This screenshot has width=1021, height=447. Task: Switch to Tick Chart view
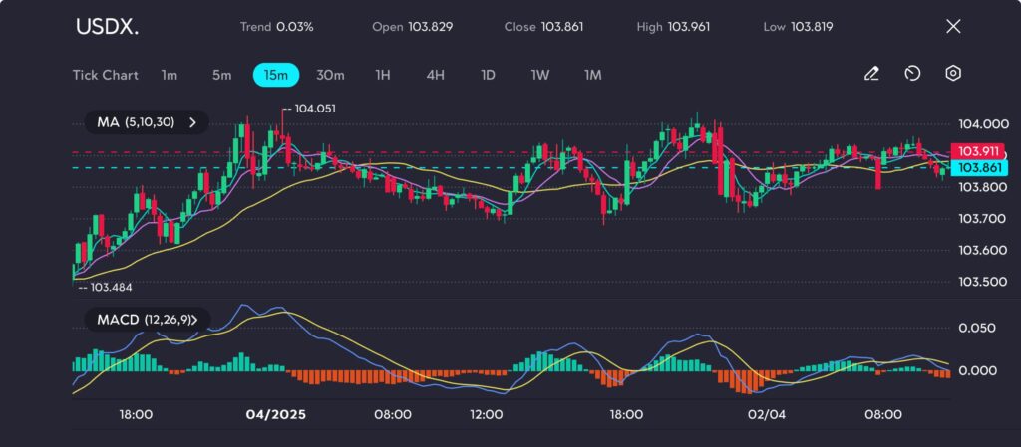pos(105,75)
